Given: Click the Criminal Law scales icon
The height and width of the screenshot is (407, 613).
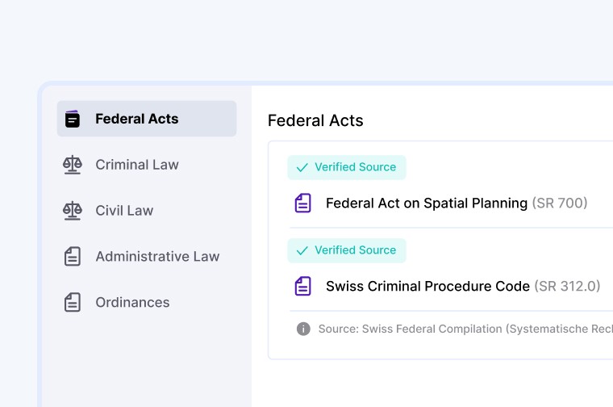Looking at the screenshot, I should 73,165.
